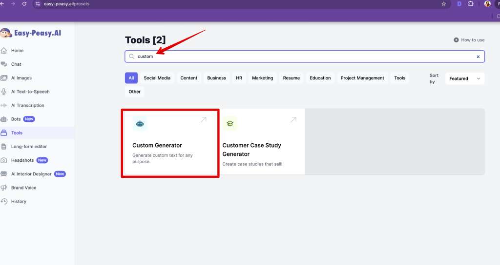Click the tools search input field
This screenshot has width=500, height=265.
coord(303,57)
